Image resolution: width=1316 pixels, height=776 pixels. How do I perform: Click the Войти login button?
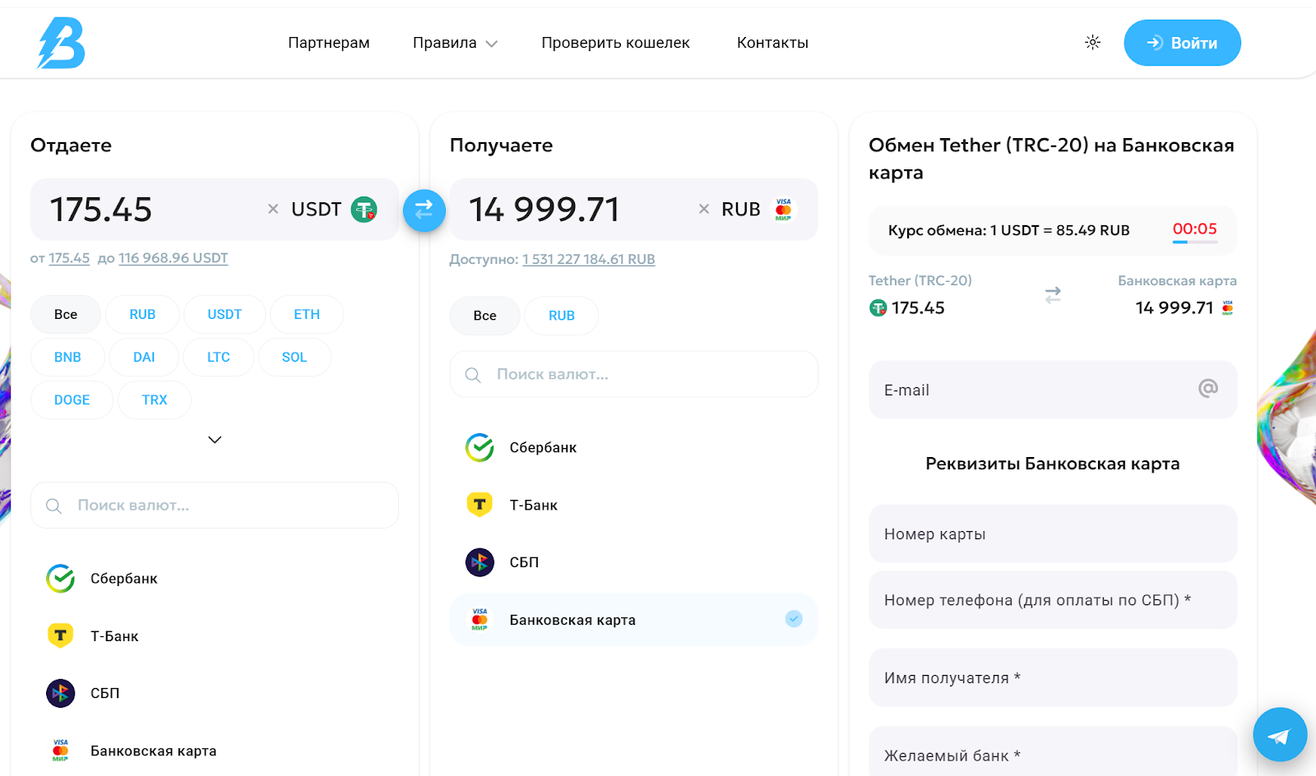[1182, 43]
